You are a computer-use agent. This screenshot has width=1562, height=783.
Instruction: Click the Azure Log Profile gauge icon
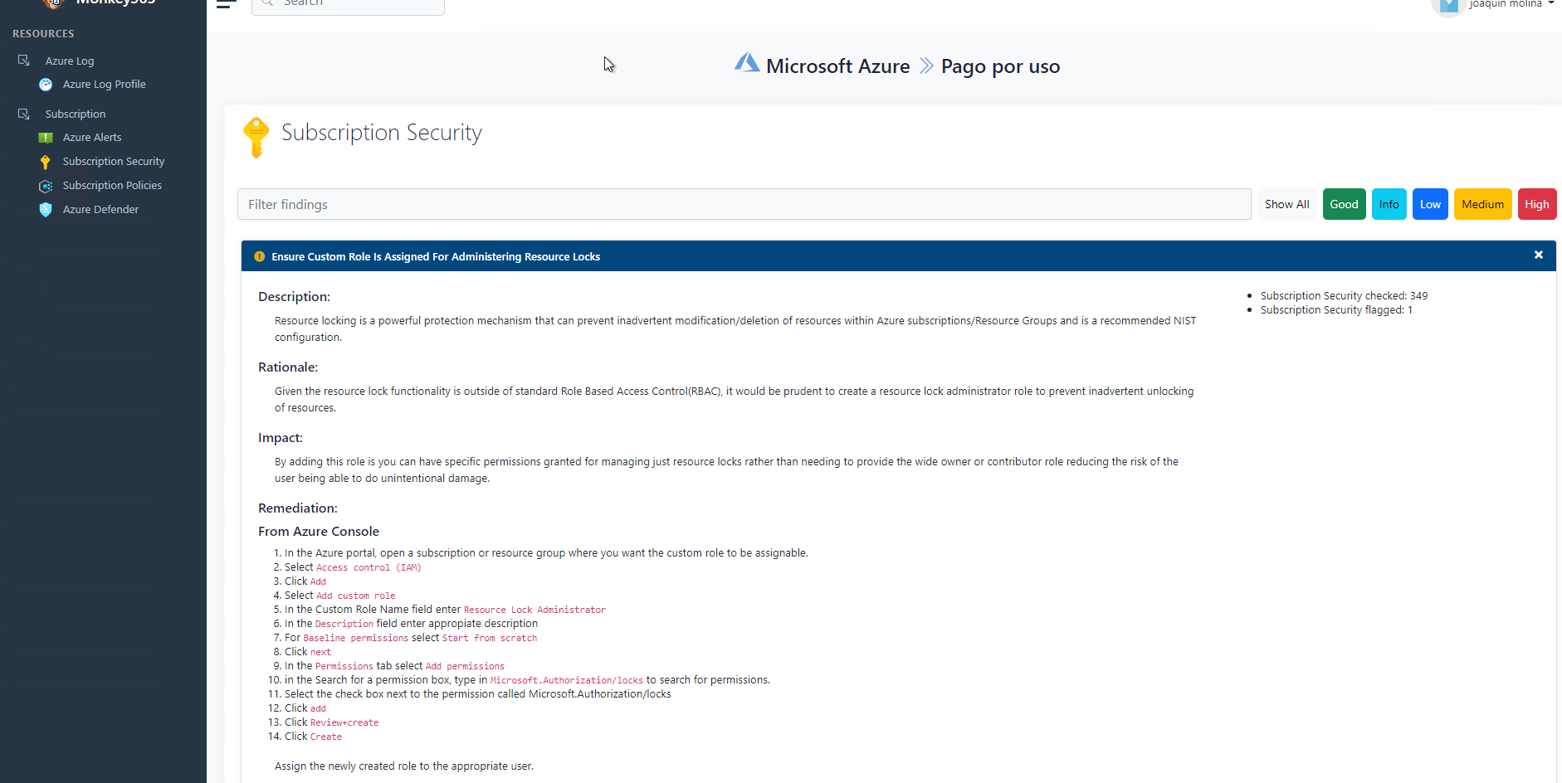tap(46, 85)
